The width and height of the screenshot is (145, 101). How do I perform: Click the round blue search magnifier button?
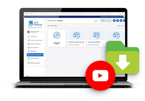[x=114, y=21]
